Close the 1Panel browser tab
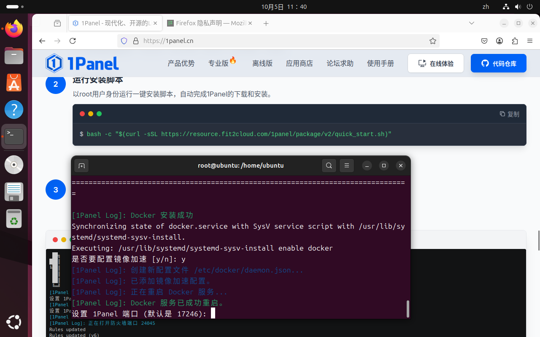This screenshot has height=337, width=540. coord(155,24)
